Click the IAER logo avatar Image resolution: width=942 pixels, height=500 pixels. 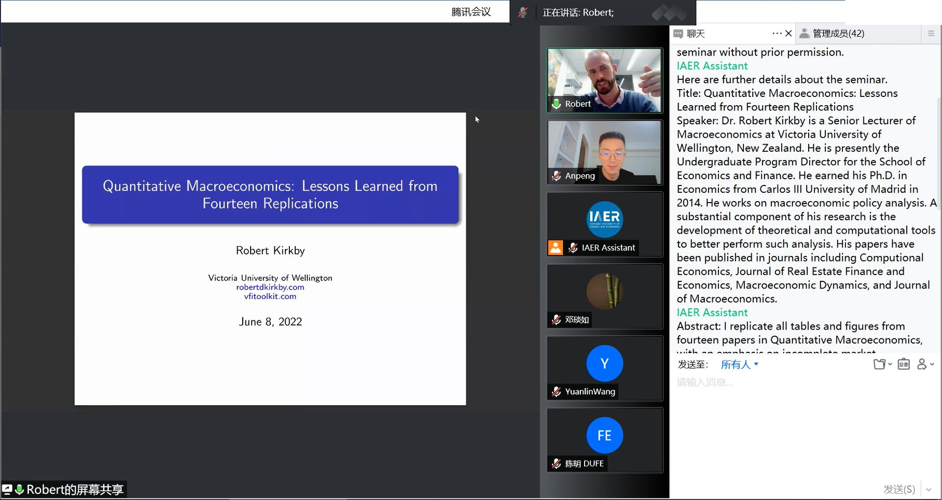click(x=605, y=219)
